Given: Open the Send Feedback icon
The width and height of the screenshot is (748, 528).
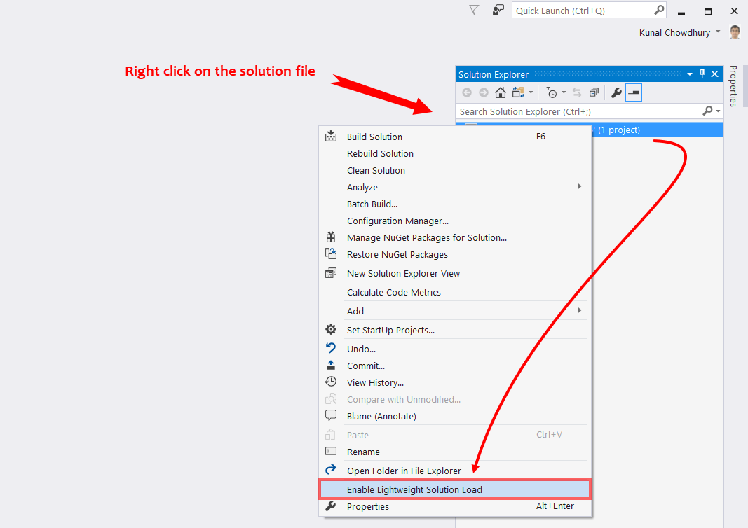Looking at the screenshot, I should click(x=498, y=10).
